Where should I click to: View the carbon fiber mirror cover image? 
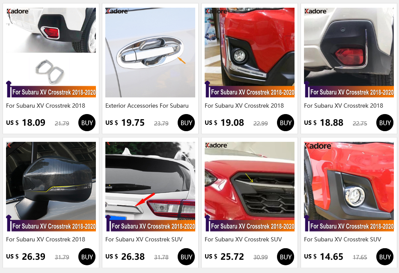[51, 186]
